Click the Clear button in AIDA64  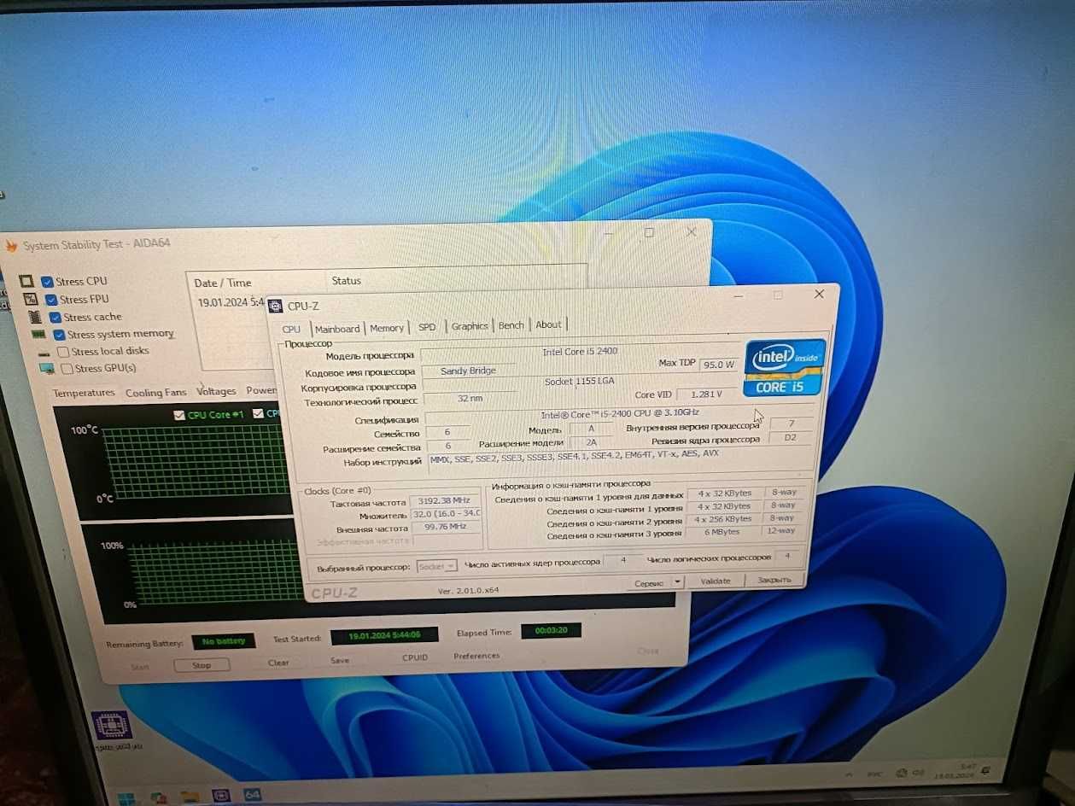(278, 663)
